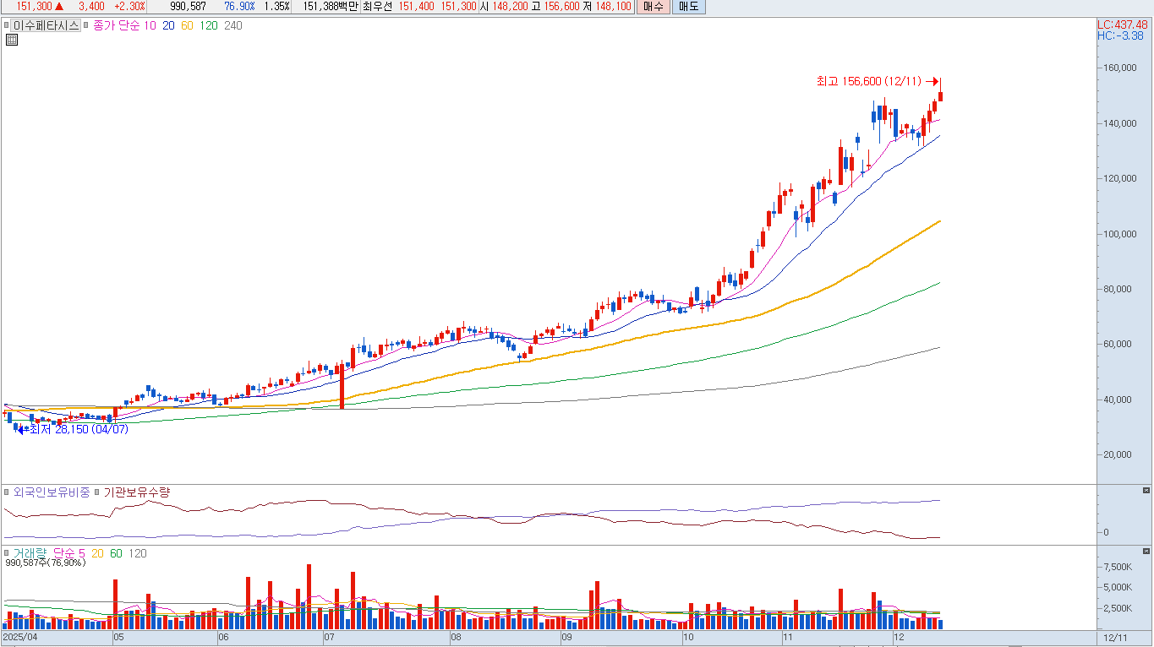
Task: Click the 매수 (buy) button
Action: 652,7
